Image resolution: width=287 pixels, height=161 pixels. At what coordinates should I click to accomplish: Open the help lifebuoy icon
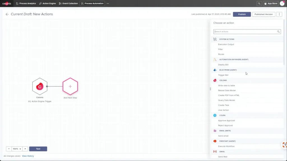pos(285,145)
